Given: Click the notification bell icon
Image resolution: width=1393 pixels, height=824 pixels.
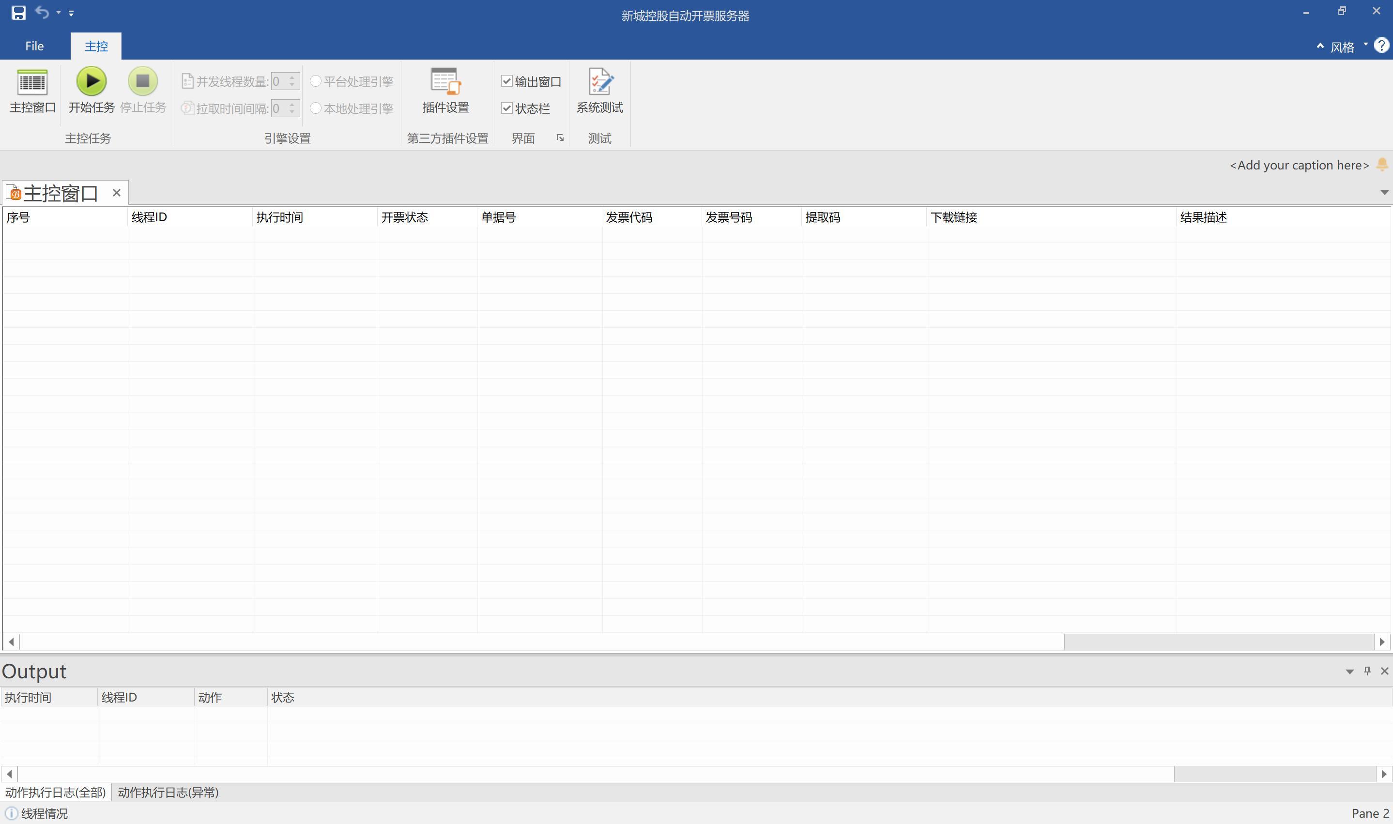Looking at the screenshot, I should point(1382,165).
